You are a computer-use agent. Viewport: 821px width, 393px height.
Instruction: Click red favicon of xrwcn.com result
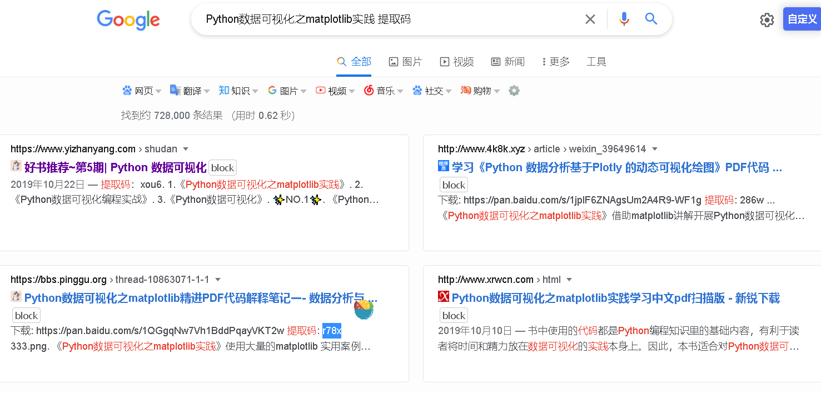click(x=444, y=296)
